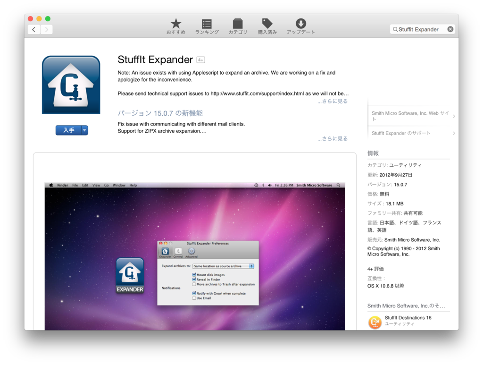Click the Smith Micro Software, Inc.のそ… heading
The image size is (483, 365).
[x=406, y=306]
